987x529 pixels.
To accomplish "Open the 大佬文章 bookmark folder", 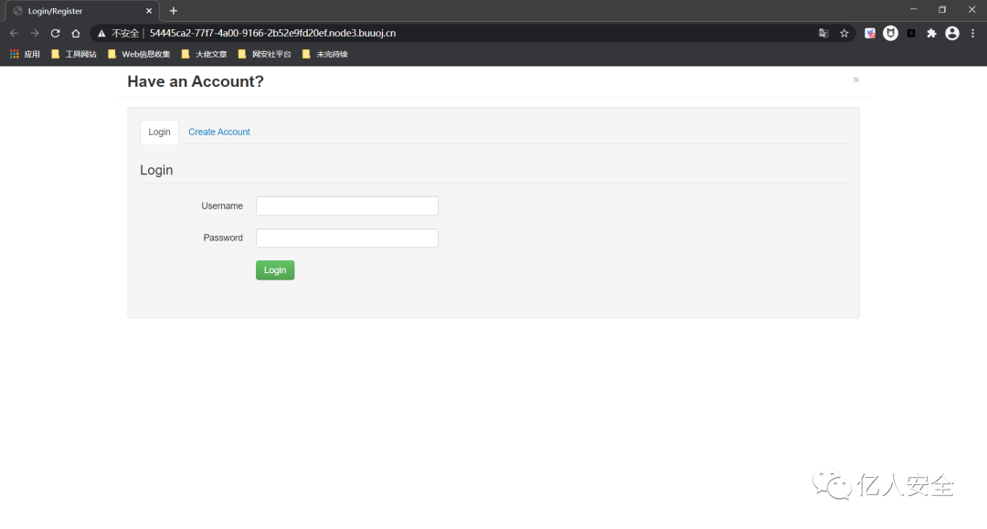I will pos(204,54).
